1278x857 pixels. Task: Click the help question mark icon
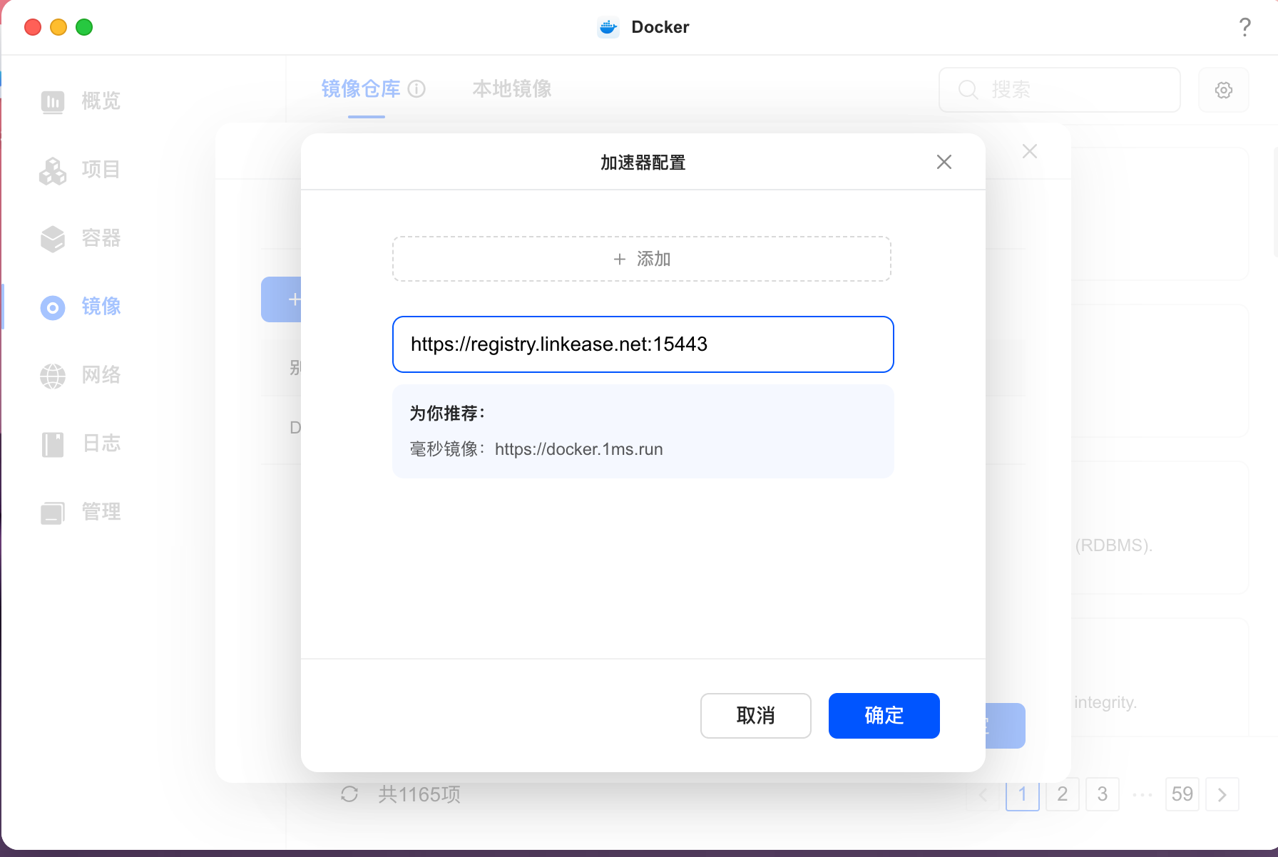click(1244, 27)
